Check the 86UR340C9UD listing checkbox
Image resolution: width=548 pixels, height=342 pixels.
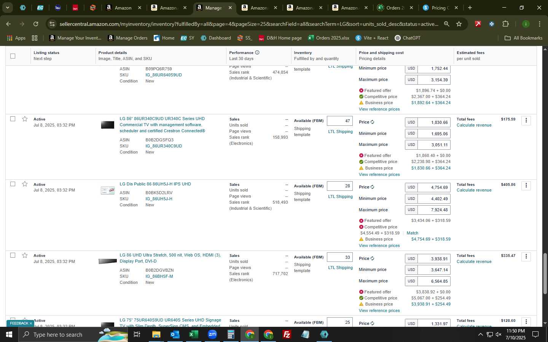coord(13,119)
